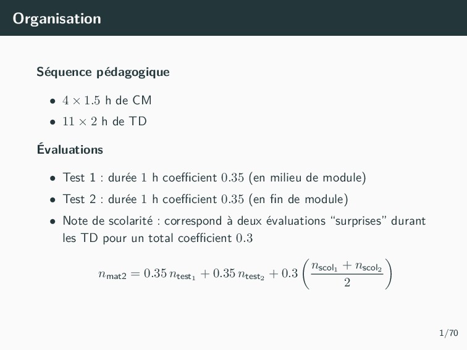Click the '4 × 1.5 h de CM' bullet text
This screenshot has height=350, width=467.
pos(107,100)
